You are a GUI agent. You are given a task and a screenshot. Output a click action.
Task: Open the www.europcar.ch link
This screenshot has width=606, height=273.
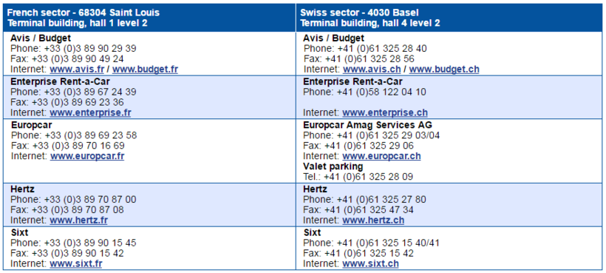(381, 156)
